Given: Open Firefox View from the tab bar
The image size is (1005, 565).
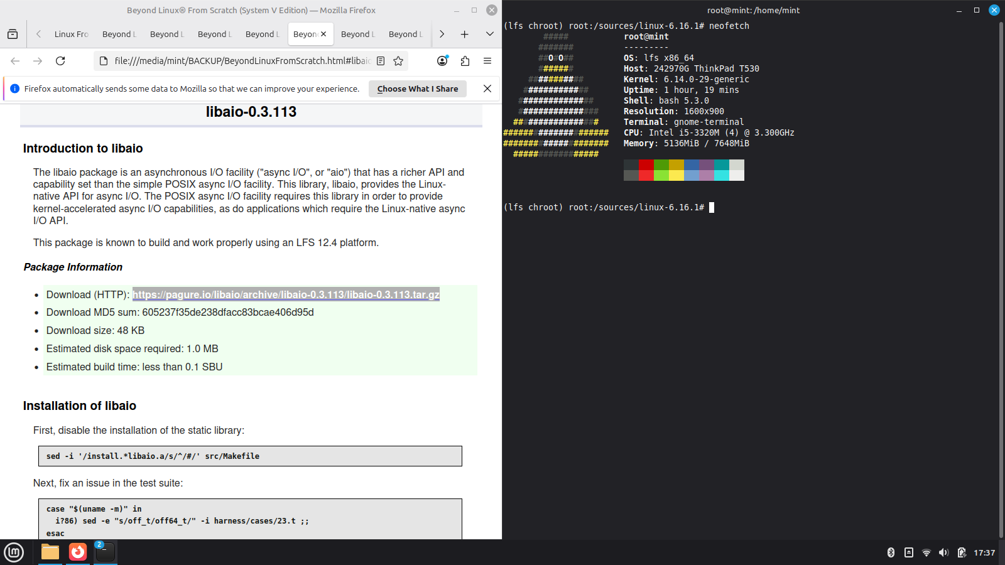Looking at the screenshot, I should pos(13,34).
